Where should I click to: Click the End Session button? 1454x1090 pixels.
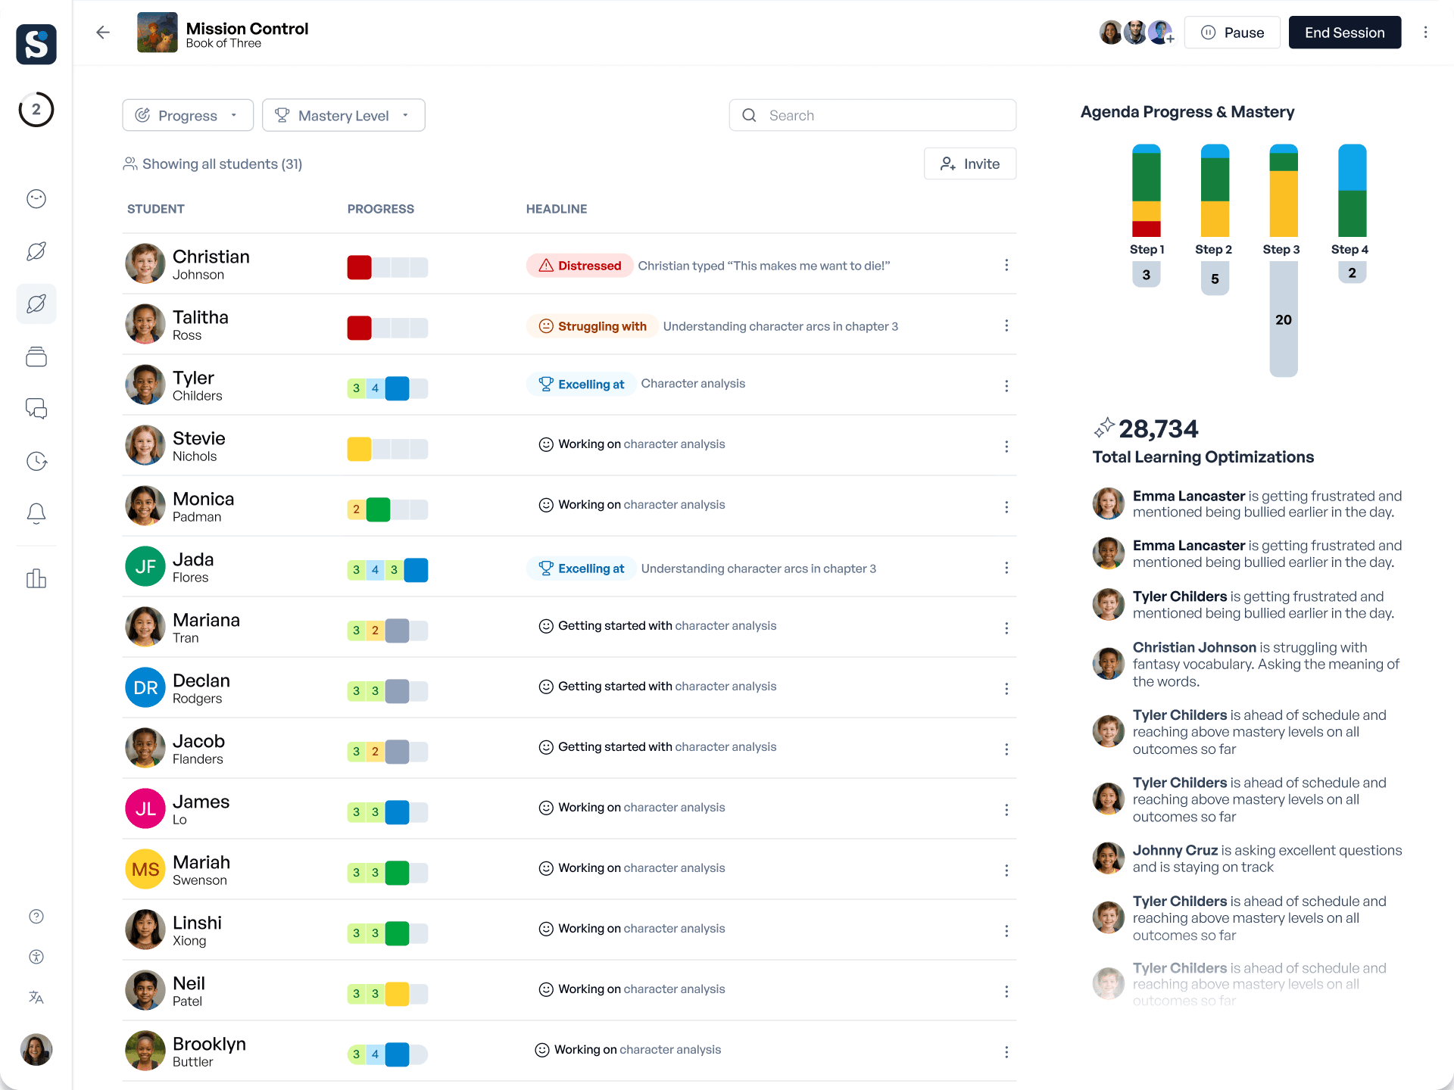(x=1344, y=33)
